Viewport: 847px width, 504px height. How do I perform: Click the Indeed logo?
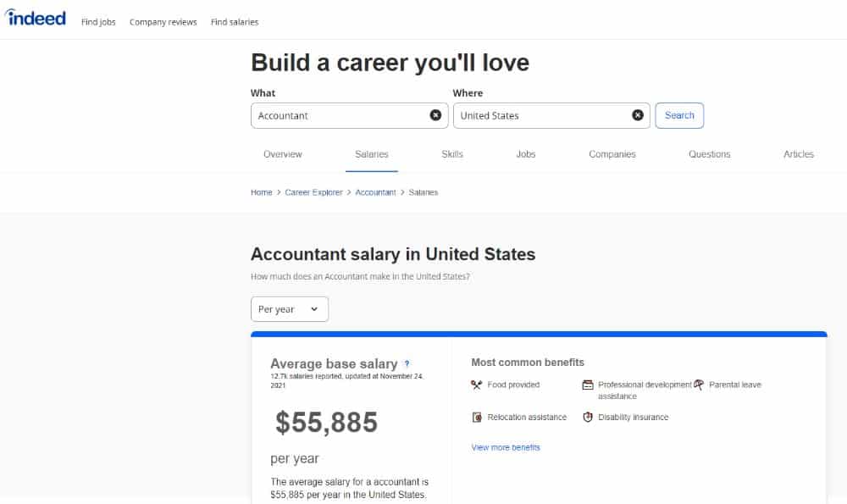click(35, 18)
